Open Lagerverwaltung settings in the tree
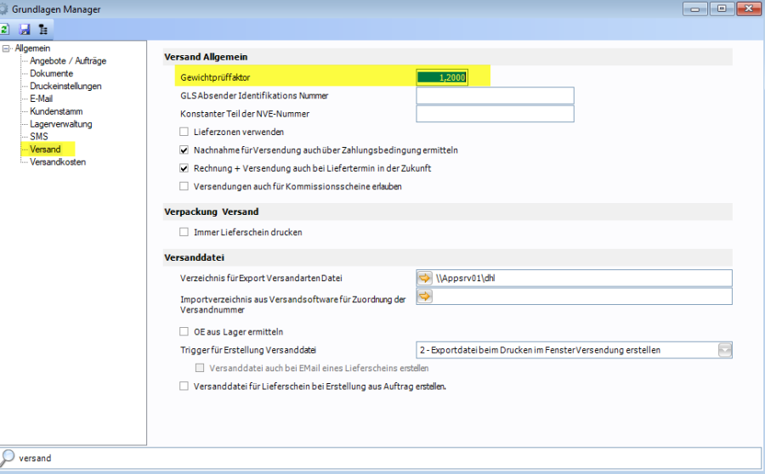 pos(61,124)
